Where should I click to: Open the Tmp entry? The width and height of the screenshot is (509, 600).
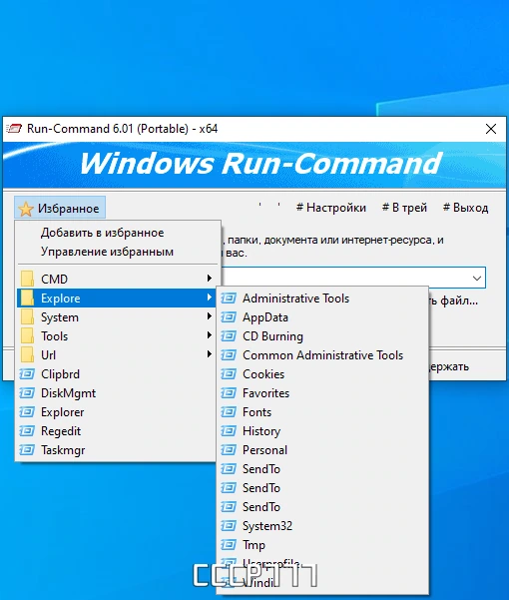[322, 545]
